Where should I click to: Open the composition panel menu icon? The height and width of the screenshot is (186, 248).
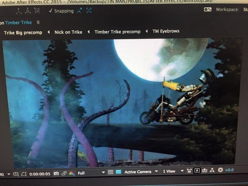[38, 23]
